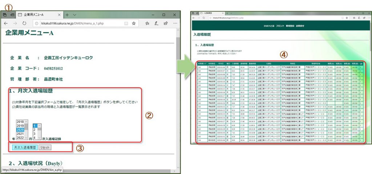The width and height of the screenshot is (372, 174).
Task: Select month 2 in the month list
Action: (35, 130)
